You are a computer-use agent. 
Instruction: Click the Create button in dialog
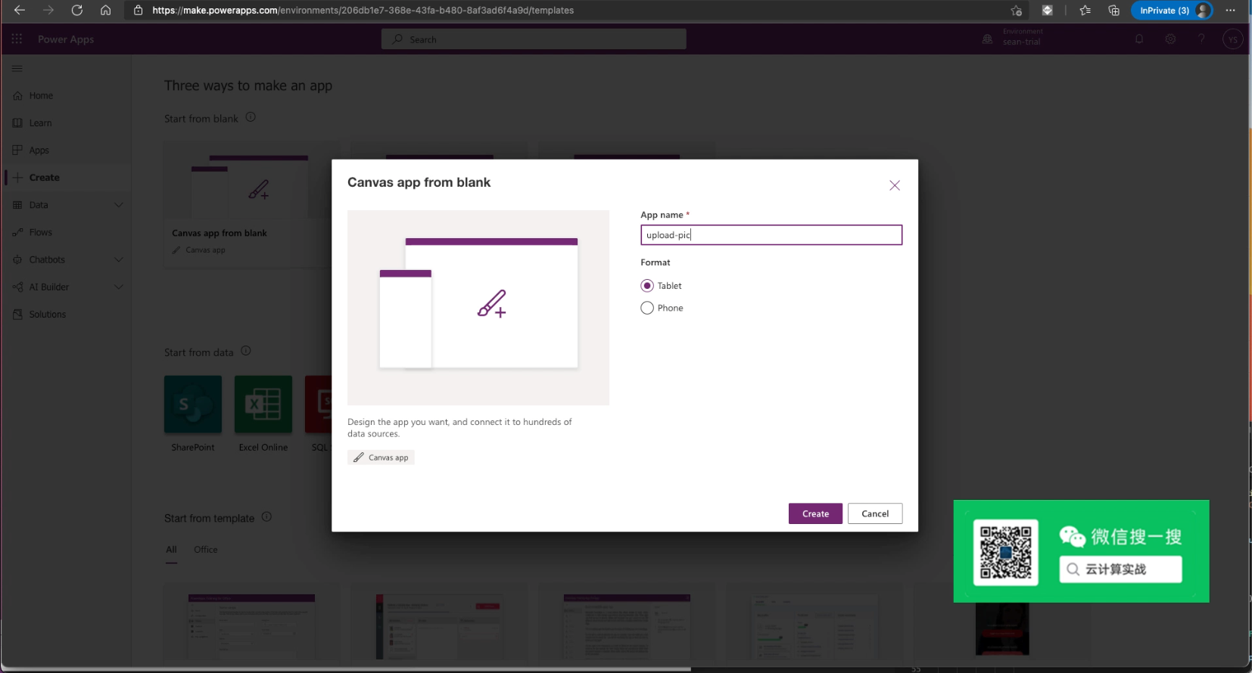(815, 513)
